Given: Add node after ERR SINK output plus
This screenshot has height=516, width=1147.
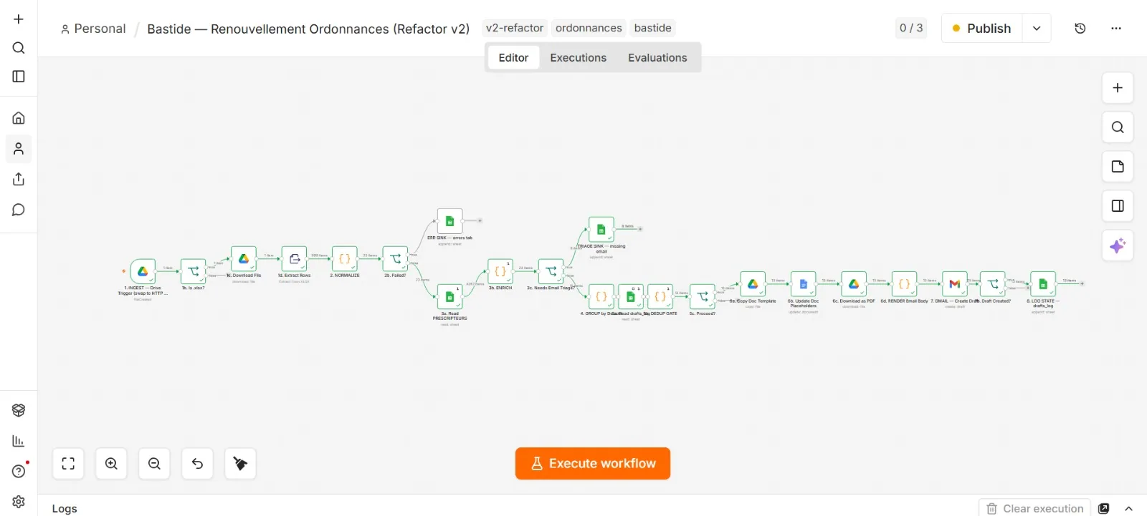Looking at the screenshot, I should pos(480,221).
